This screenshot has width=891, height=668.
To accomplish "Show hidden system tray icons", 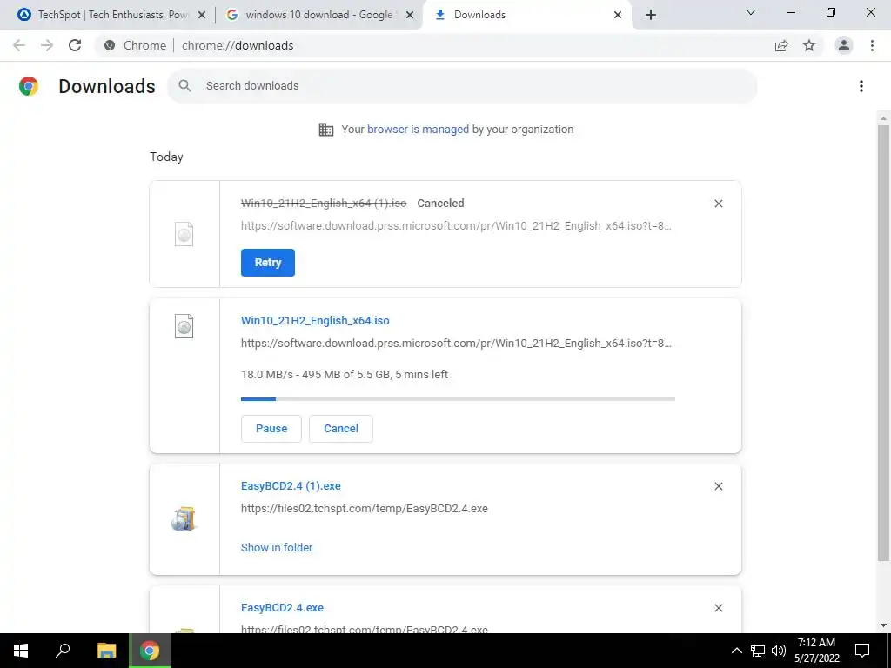I will point(736,651).
